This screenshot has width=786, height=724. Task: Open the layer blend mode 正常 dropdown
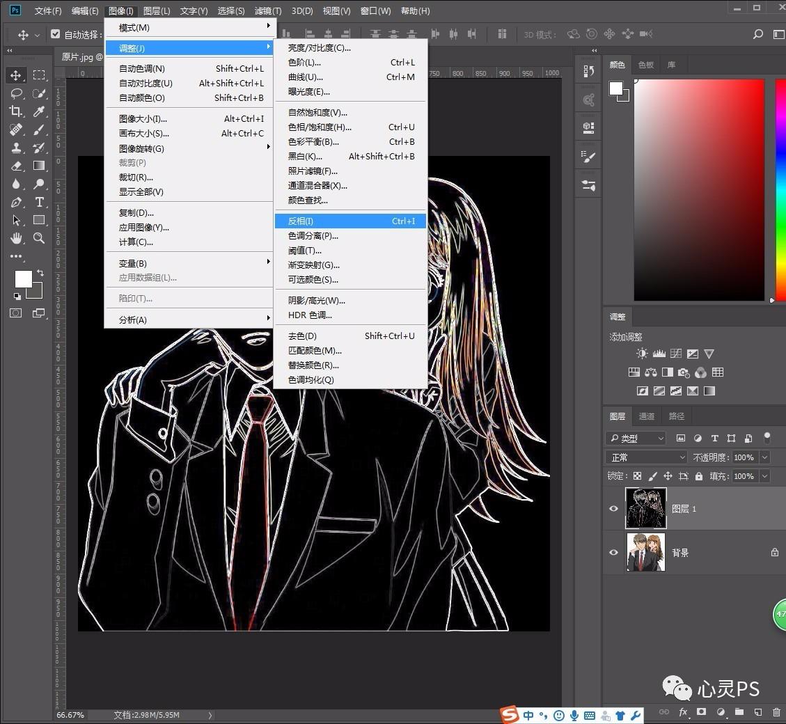tap(647, 457)
